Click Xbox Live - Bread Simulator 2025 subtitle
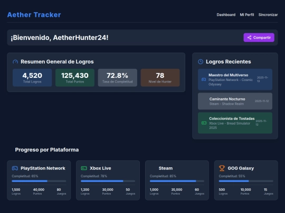 [x=230, y=126]
